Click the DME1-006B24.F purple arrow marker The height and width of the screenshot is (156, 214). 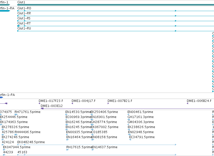(187, 103)
